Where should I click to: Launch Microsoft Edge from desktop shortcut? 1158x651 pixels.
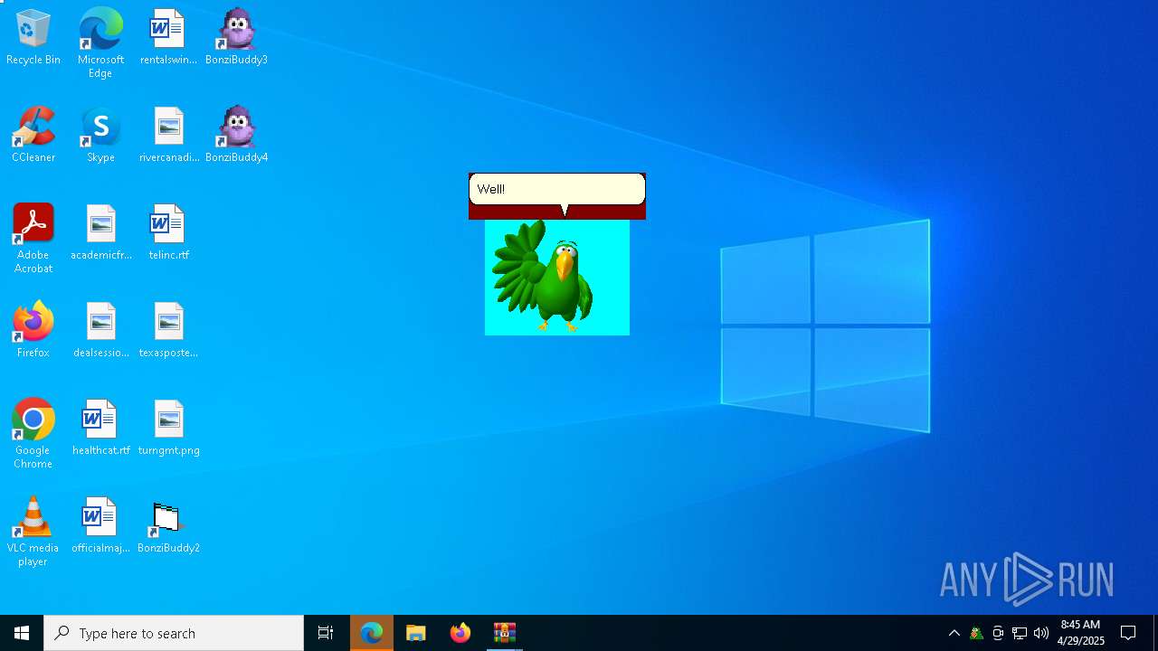point(100,43)
